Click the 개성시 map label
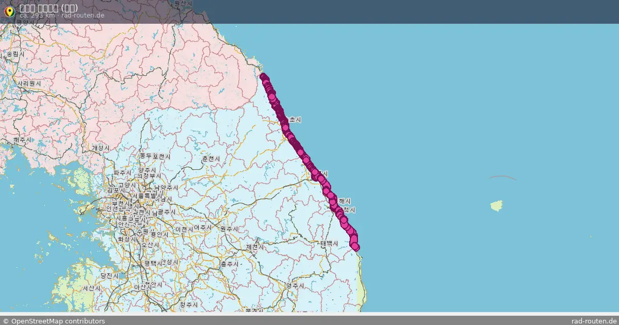The height and width of the screenshot is (325, 619). point(101,148)
